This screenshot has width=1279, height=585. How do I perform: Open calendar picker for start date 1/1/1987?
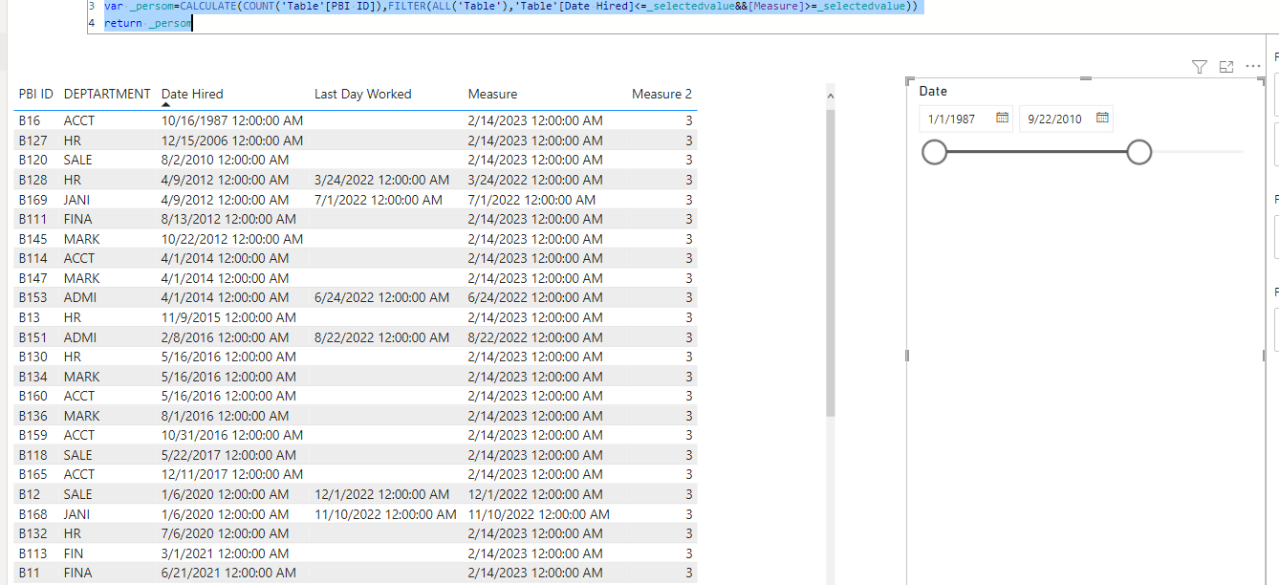[x=1002, y=119]
